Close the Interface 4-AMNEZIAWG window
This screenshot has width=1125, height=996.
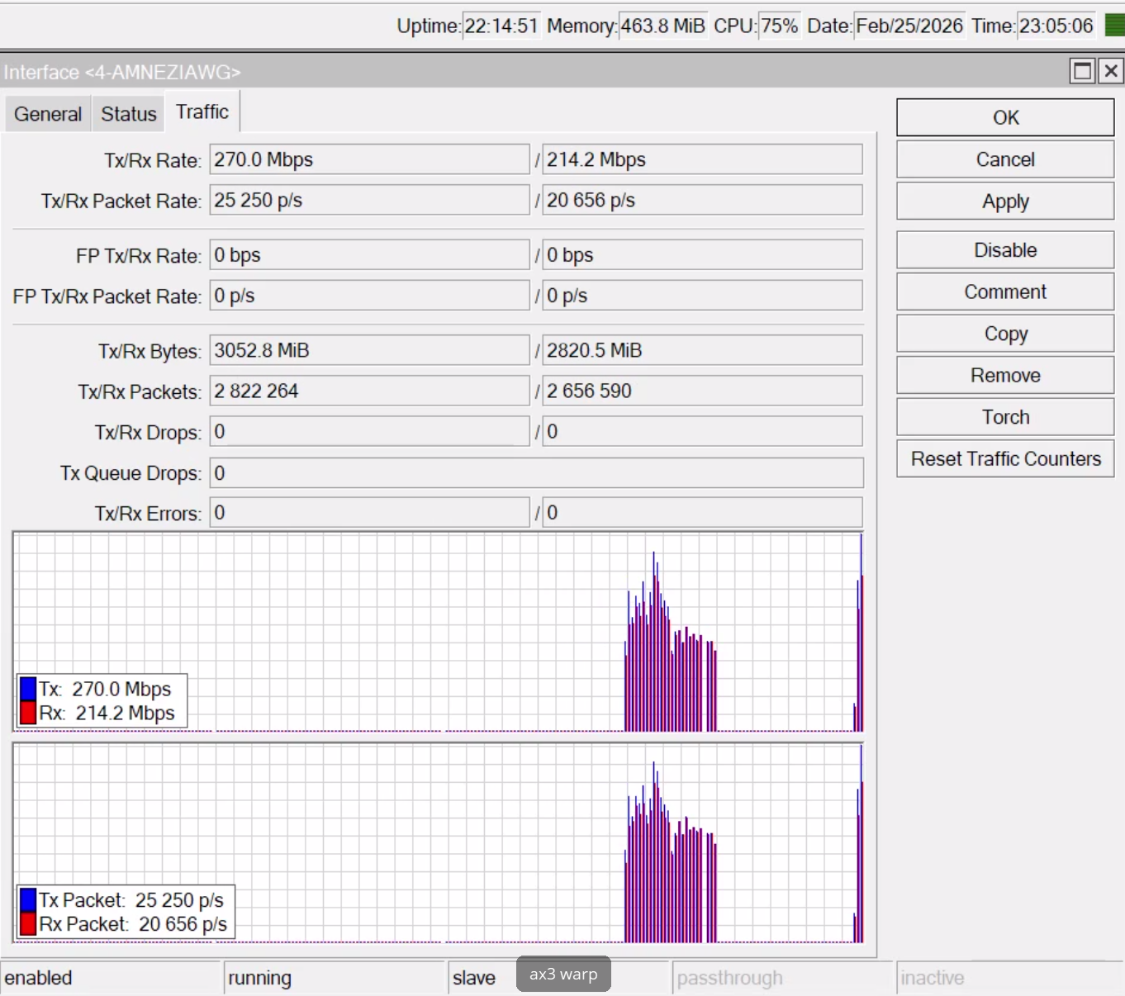[1111, 71]
